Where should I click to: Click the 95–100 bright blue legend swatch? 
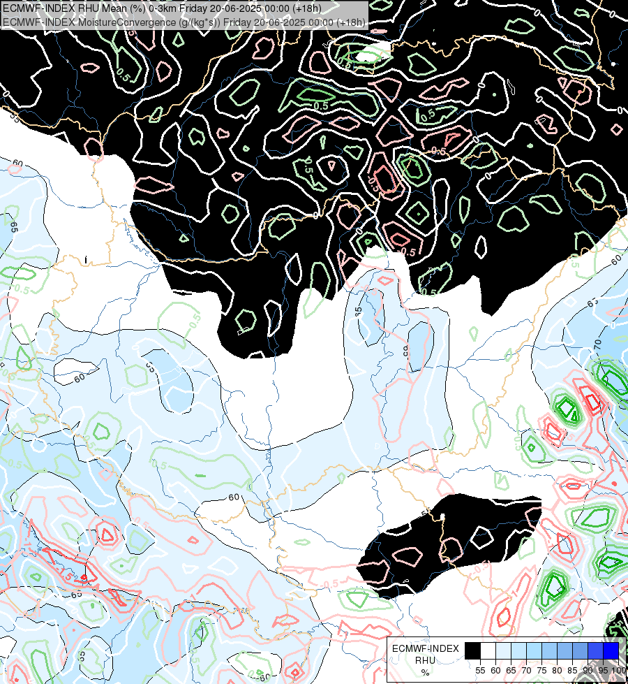point(611,650)
